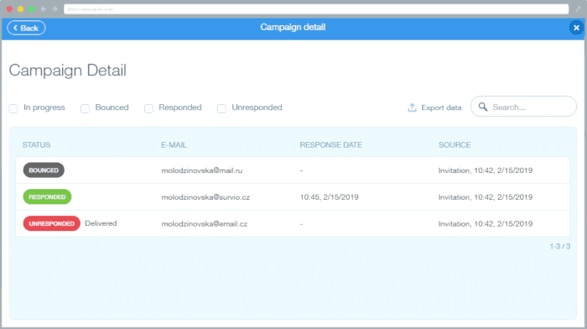This screenshot has width=587, height=329.
Task: Click the 1-3 / 3 pagination counter
Action: pos(560,246)
